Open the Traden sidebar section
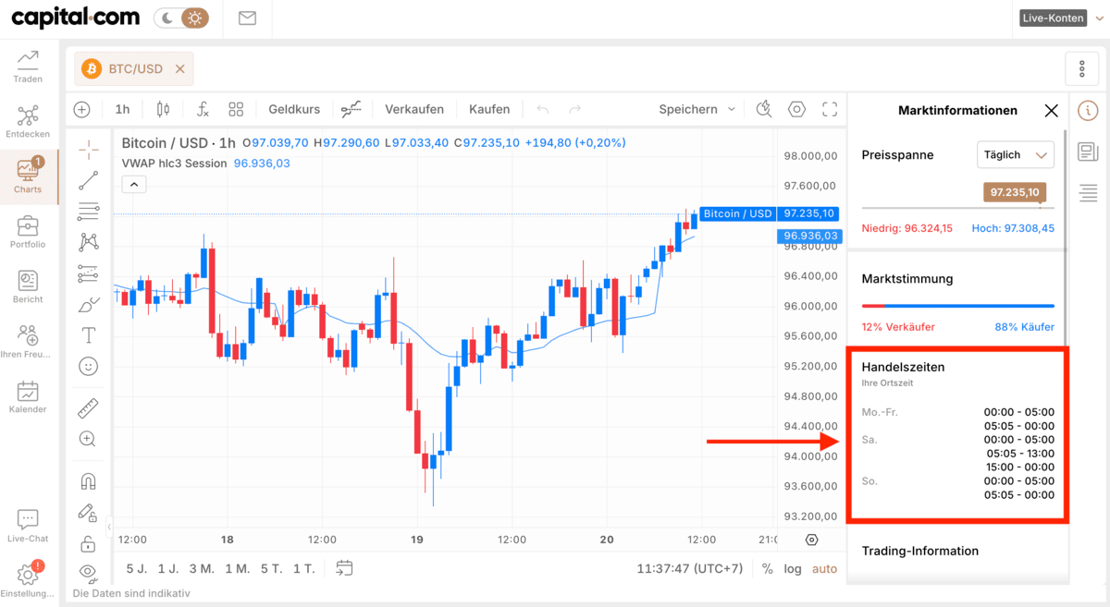This screenshot has width=1110, height=607. [x=28, y=67]
